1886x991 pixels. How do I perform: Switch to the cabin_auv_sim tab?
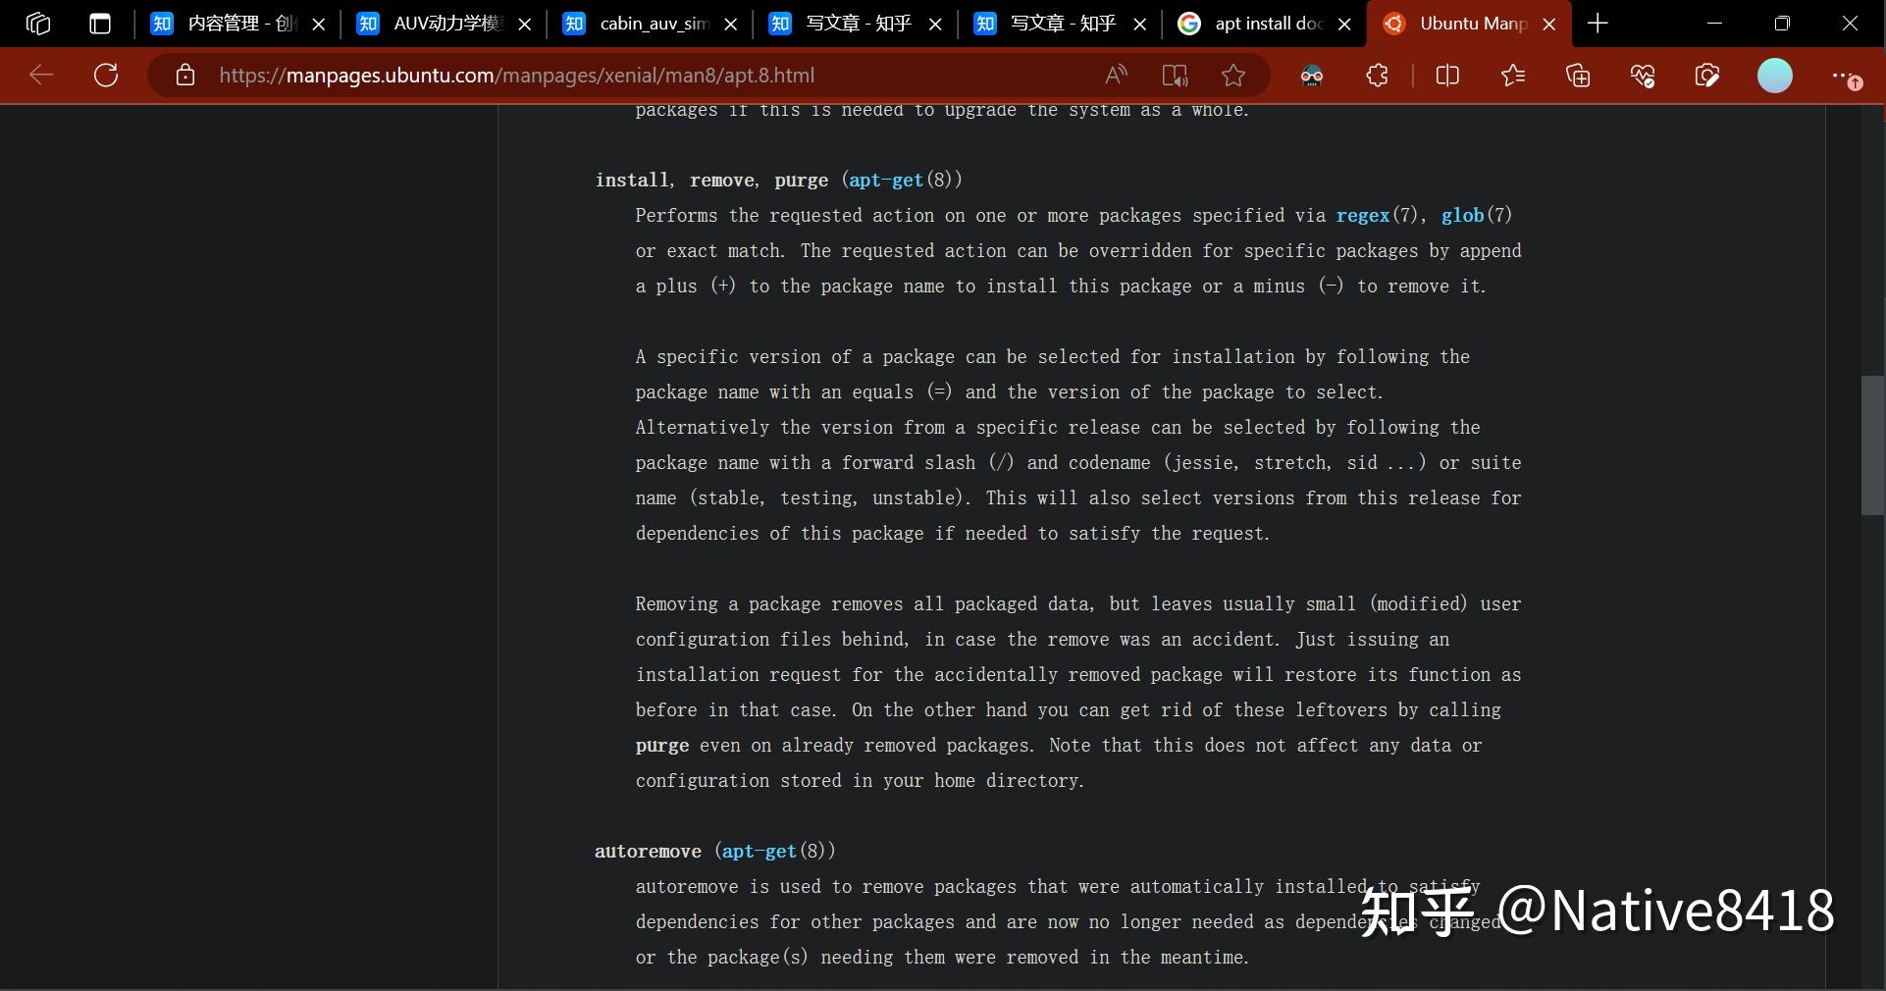point(650,24)
